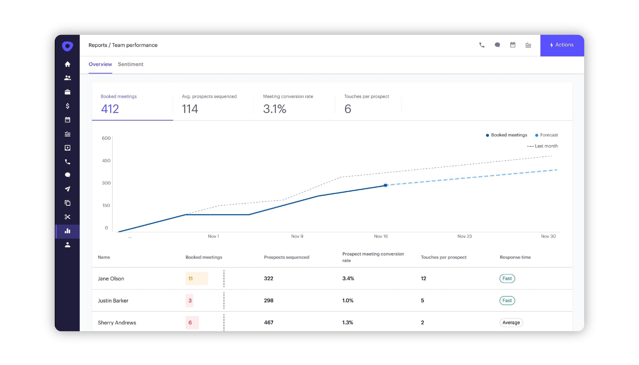Switch to the Sentiment tab
Screen dimensions: 639x365
(130, 64)
